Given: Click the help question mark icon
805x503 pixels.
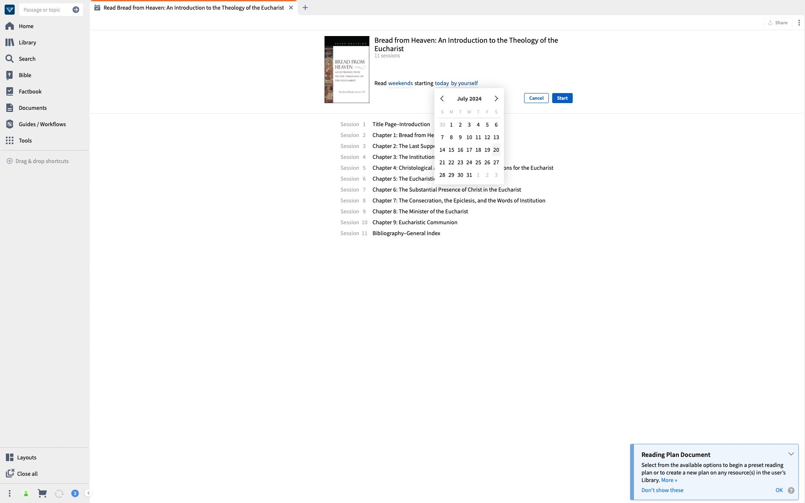Looking at the screenshot, I should coord(791,490).
